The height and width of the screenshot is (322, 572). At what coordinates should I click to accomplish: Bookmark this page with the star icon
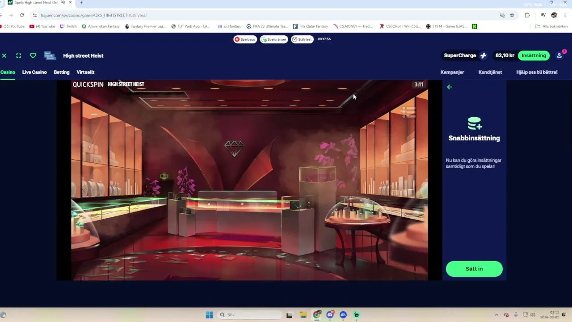click(x=512, y=15)
